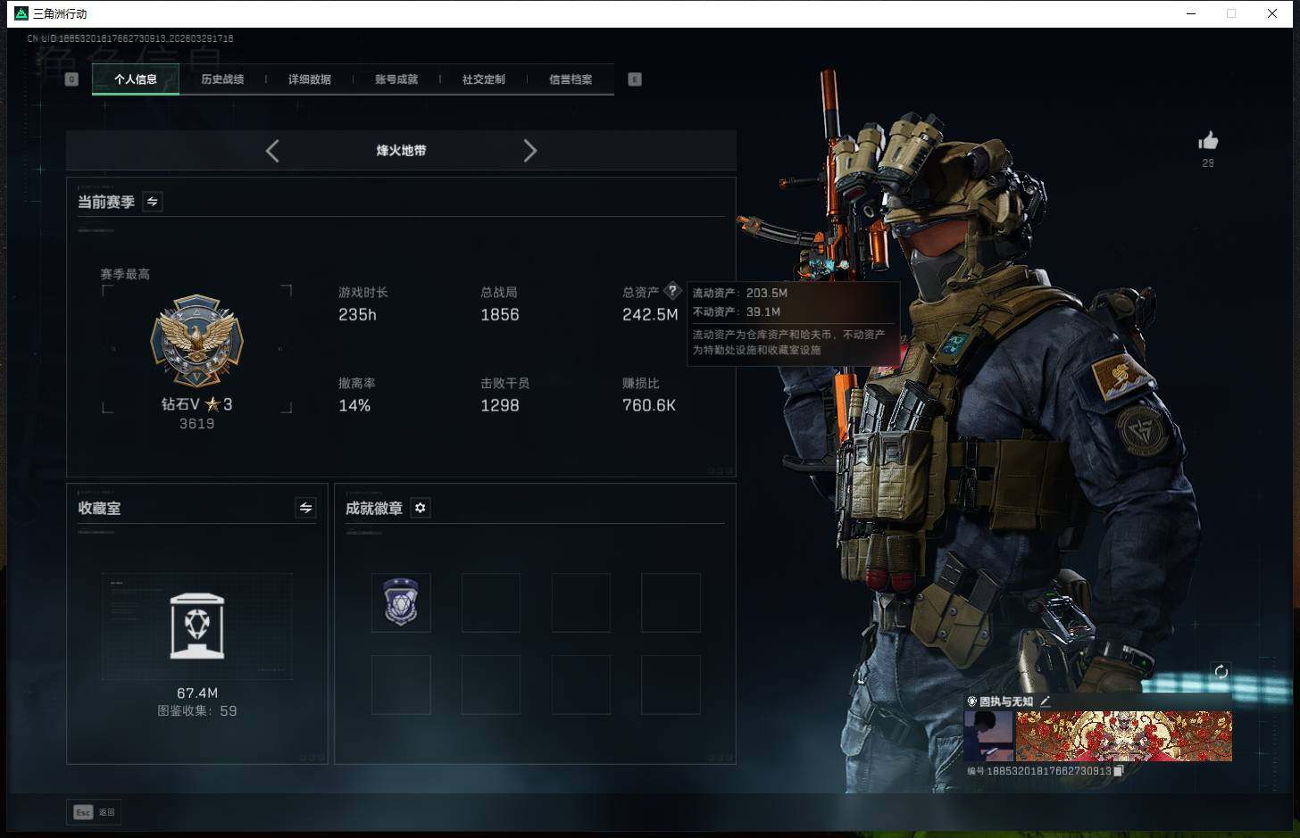Copy the player ID number icon
This screenshot has height=838, width=1300.
pyautogui.click(x=1119, y=771)
